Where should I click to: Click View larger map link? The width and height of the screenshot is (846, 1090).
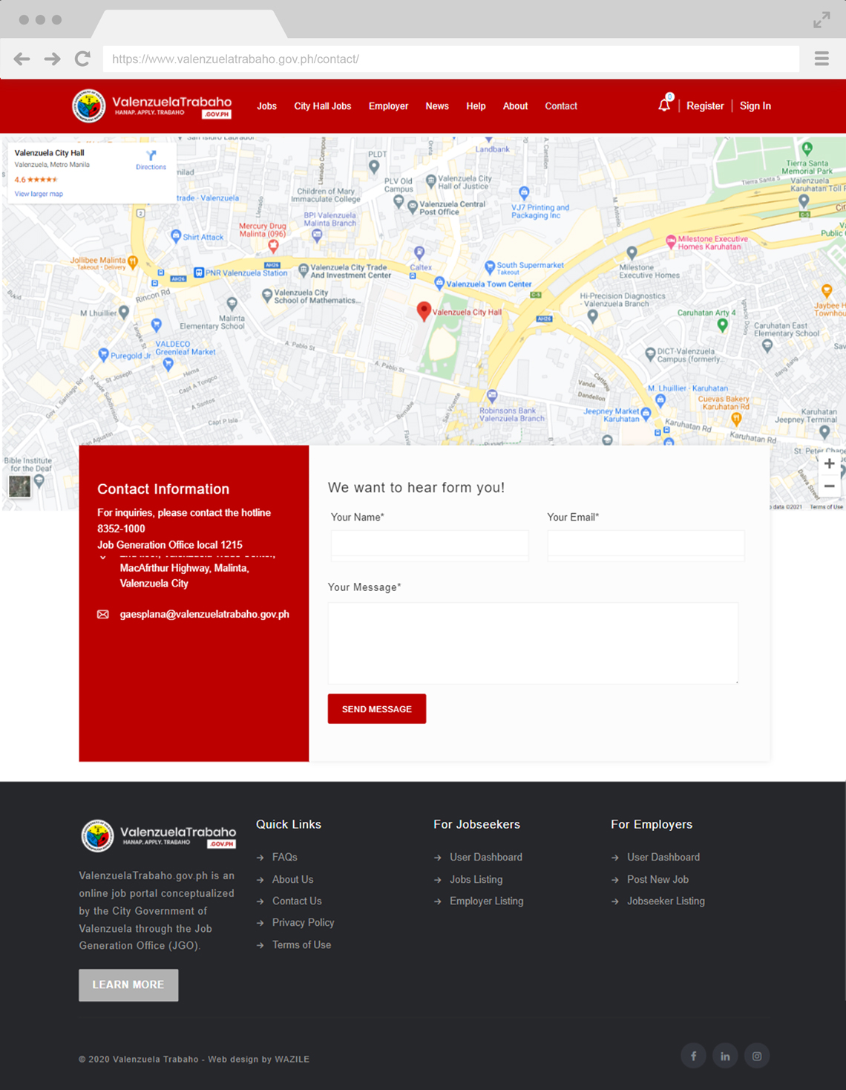point(39,194)
